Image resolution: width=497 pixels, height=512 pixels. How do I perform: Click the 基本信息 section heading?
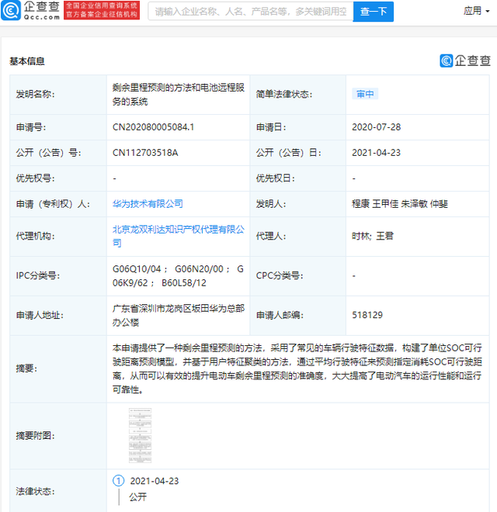27,61
